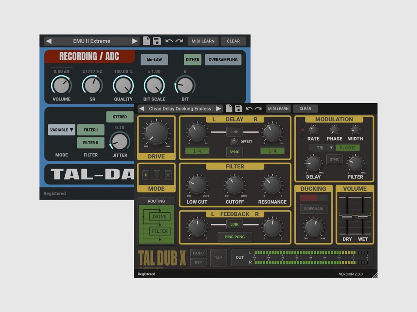Click the BIT knob in TAL-DAC
Image resolution: width=417 pixels, height=312 pixels.
pos(185,85)
